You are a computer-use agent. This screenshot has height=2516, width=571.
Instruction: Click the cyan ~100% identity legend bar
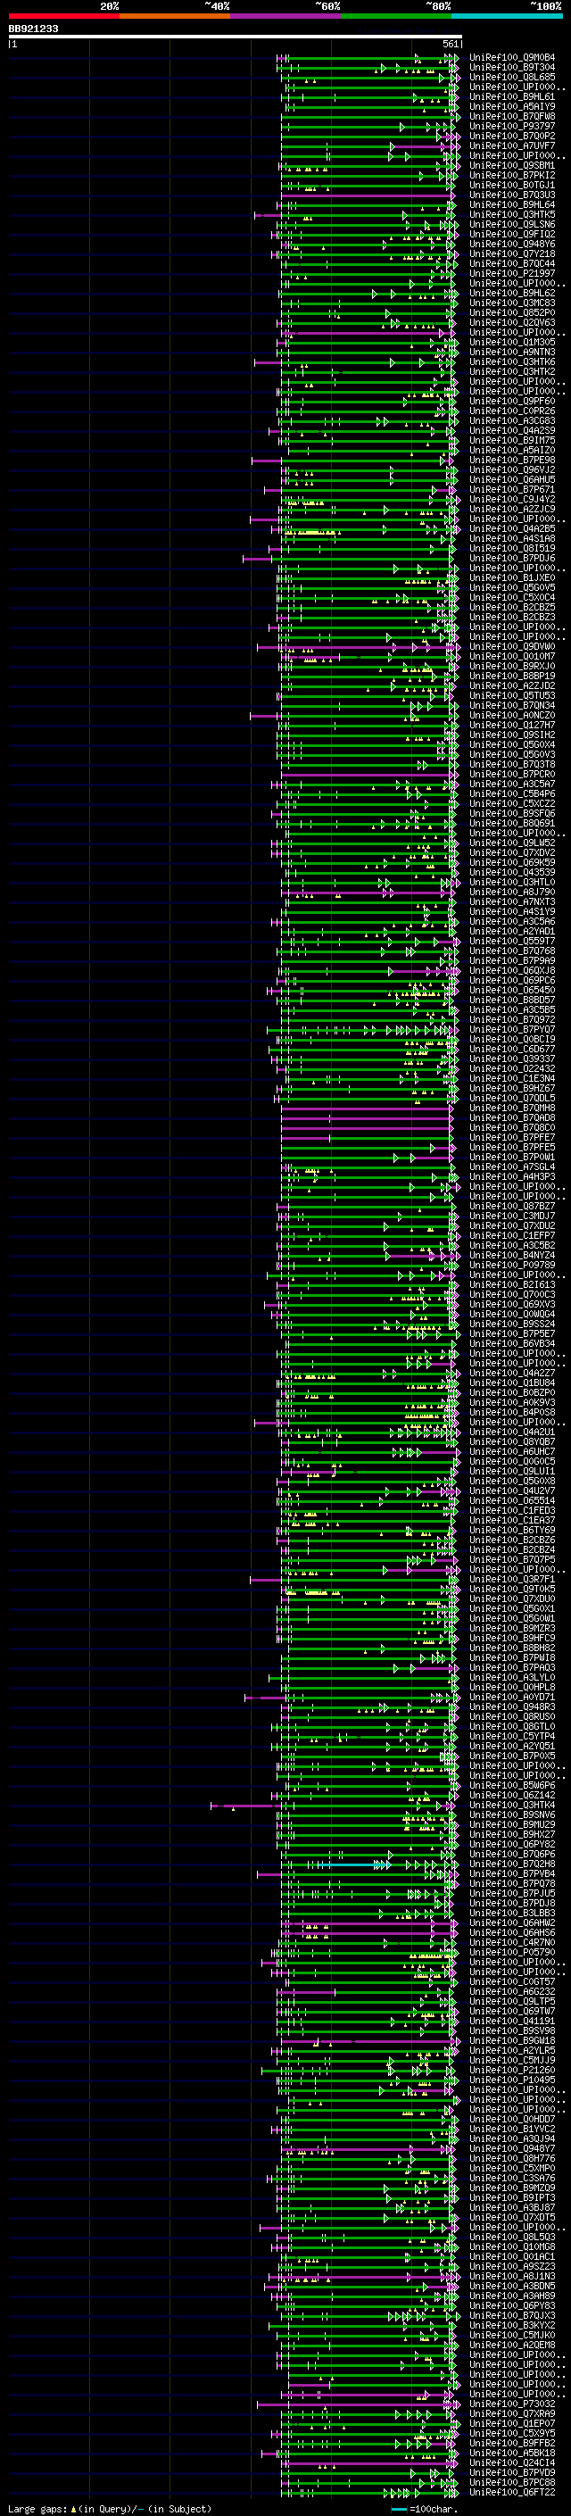pyautogui.click(x=507, y=16)
